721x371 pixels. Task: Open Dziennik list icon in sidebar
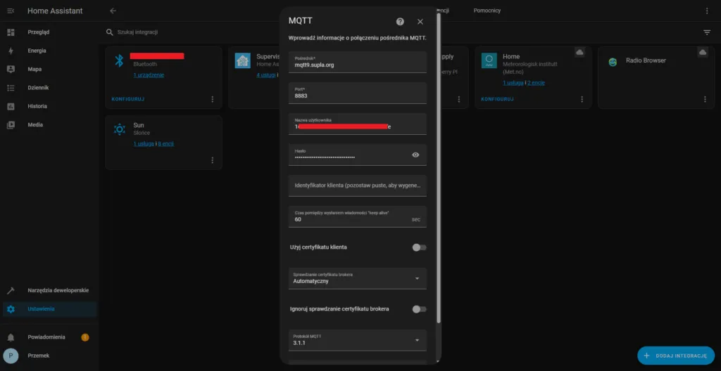tap(11, 88)
